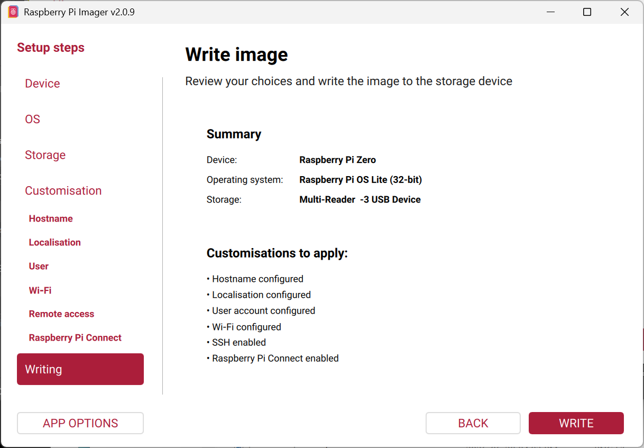
Task: Click the Raspberry Pi Imager app icon
Action: tap(14, 12)
